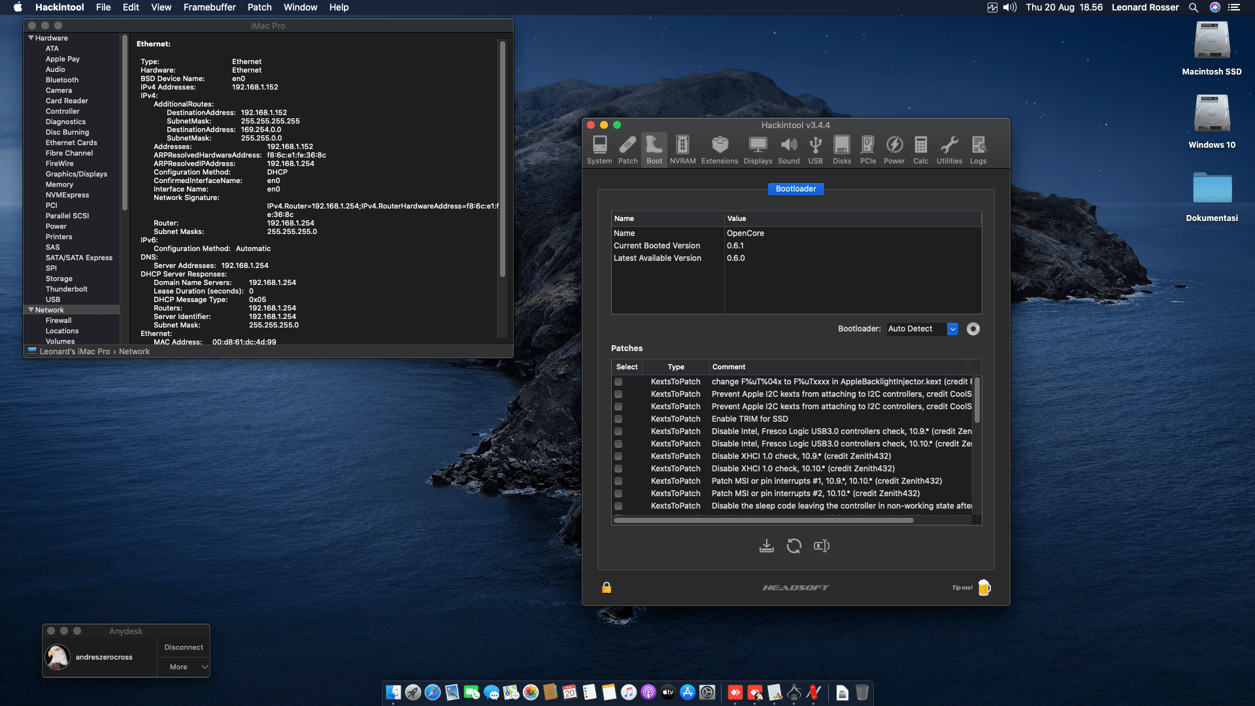
Task: Click the patches list horizontal scrollbar
Action: 763,520
